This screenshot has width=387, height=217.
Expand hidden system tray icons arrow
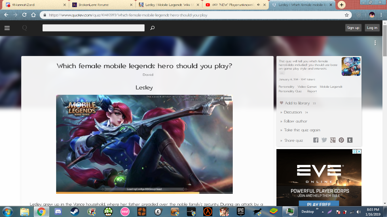pos(323,212)
